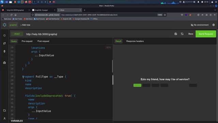Open a new Firefox tab

(84, 10)
